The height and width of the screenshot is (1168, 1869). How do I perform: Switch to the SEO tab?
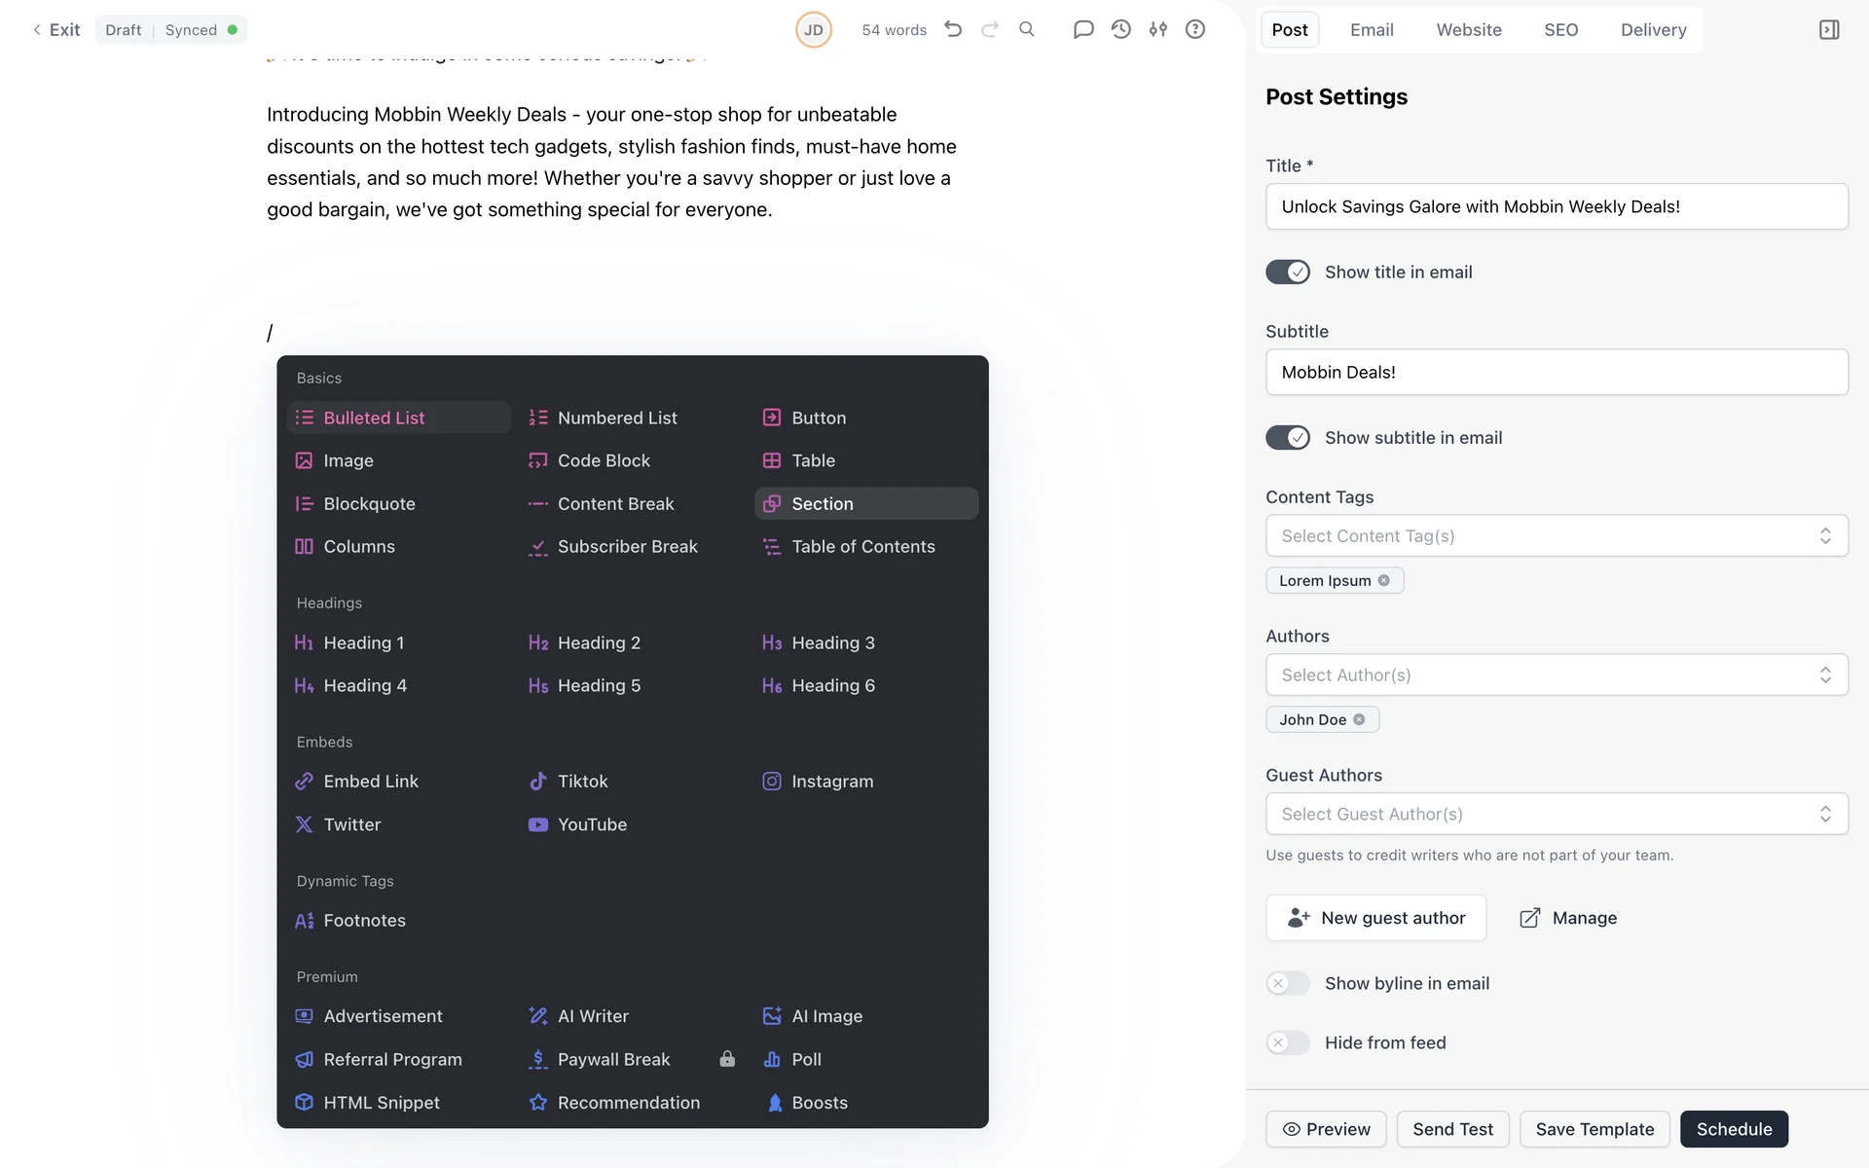1560,30
